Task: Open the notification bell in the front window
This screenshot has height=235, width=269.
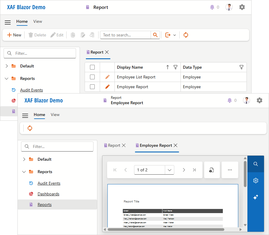Action: coord(230,100)
